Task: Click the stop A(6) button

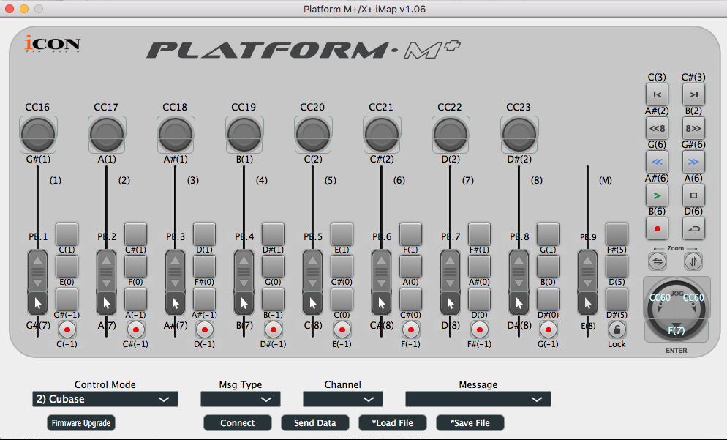Action: (693, 195)
